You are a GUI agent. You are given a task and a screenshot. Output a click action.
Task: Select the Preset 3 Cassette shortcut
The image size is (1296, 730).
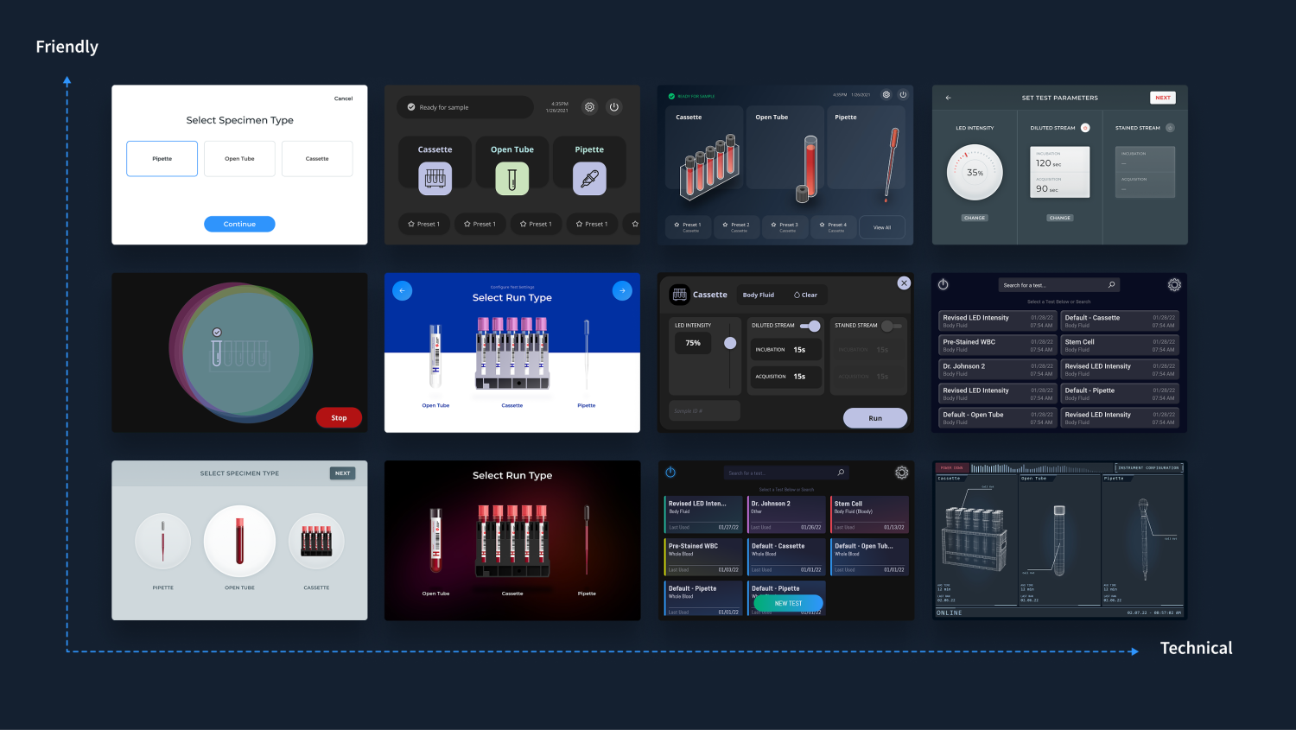point(786,226)
